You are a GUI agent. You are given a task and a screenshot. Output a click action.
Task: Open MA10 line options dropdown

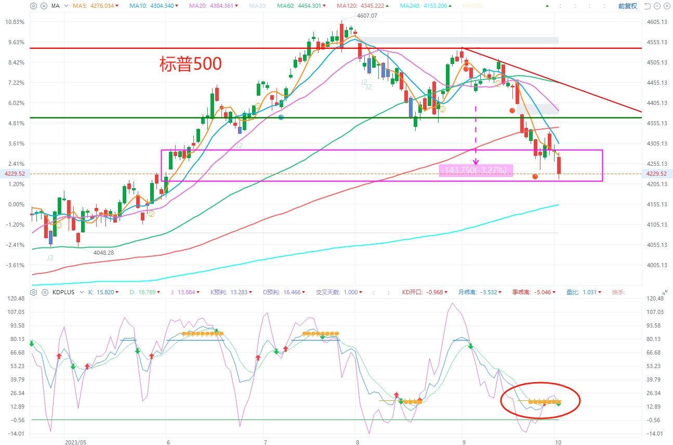(176, 6)
